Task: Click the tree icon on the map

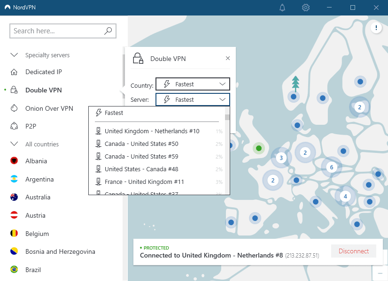Action: pos(295,84)
